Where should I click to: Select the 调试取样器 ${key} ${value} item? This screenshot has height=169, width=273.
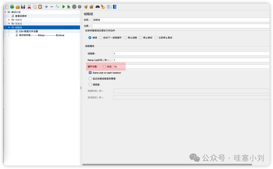coord(42,35)
